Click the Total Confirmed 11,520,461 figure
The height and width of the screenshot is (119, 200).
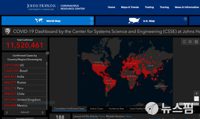(25, 45)
